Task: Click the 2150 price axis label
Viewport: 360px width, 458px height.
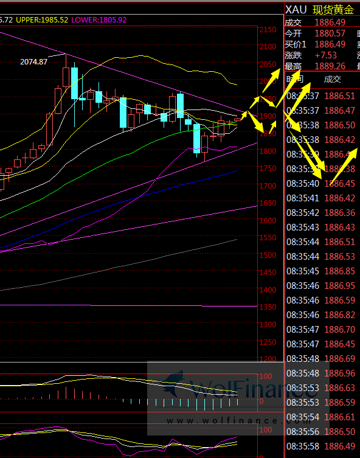Action: pos(268,30)
